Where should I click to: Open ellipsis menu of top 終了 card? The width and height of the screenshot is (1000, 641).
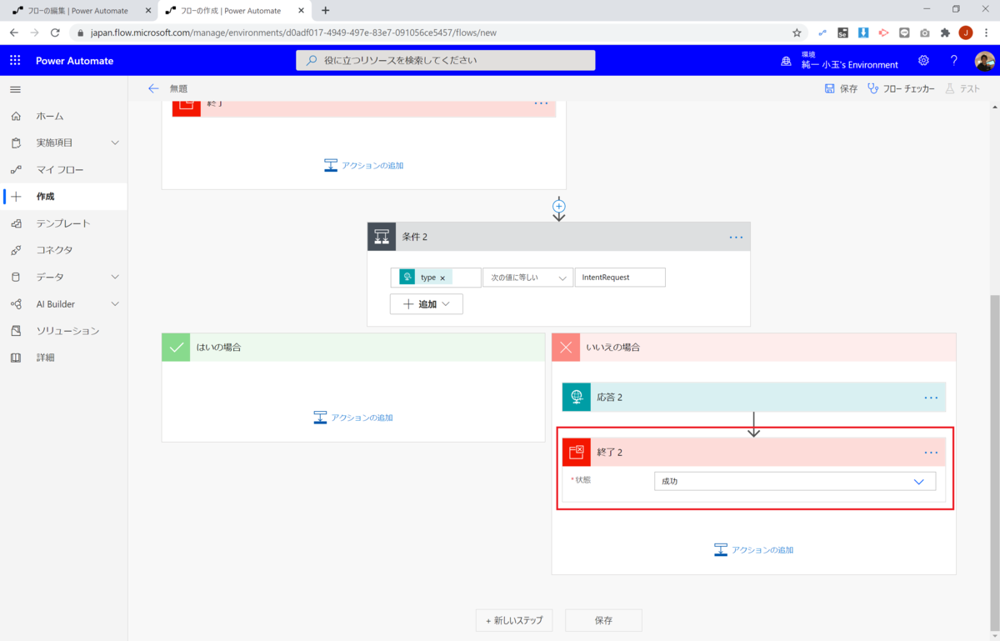[x=542, y=103]
